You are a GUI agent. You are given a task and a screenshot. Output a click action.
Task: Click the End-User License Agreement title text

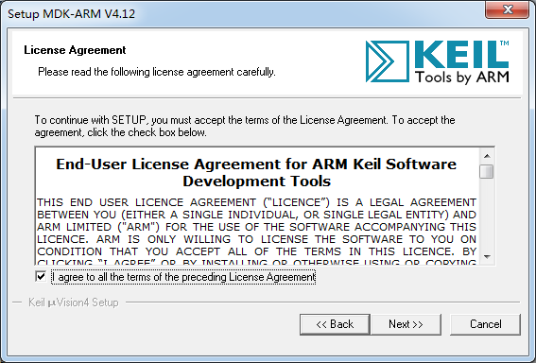point(256,173)
